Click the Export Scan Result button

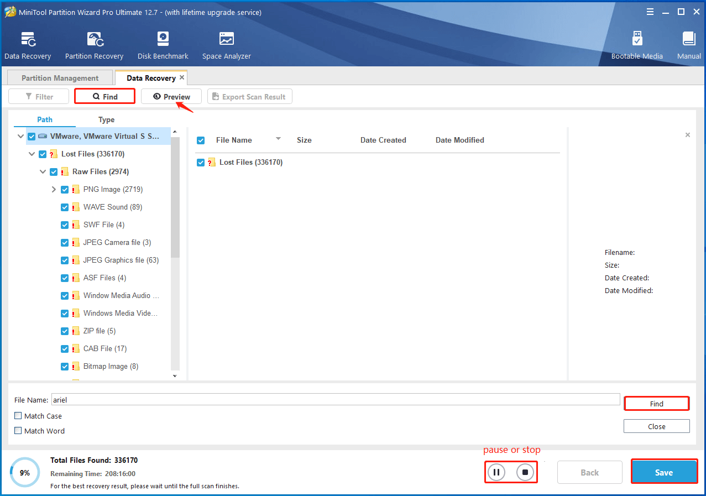pyautogui.click(x=249, y=97)
